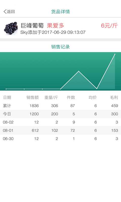Viewport: 121px width, 202px height.
Task: Select the middle peak on sales chart
Action: (79, 71)
